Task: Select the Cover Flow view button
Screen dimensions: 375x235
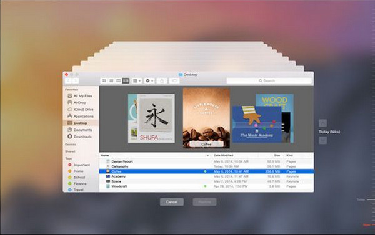Action: tap(126, 81)
